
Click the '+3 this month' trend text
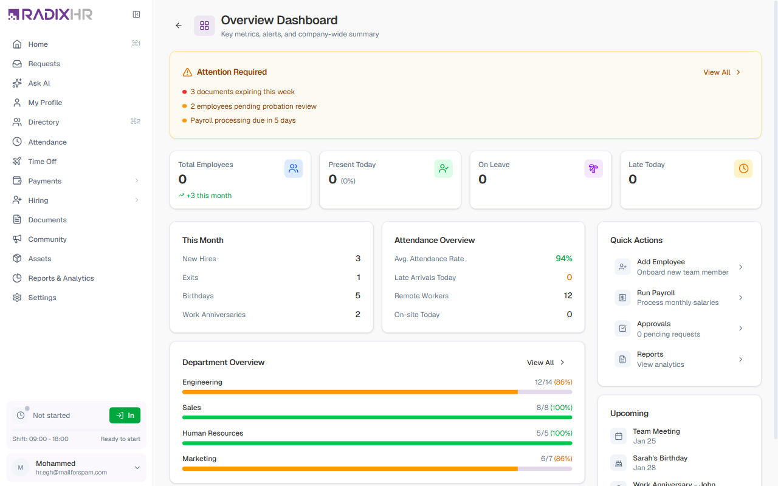coord(209,196)
